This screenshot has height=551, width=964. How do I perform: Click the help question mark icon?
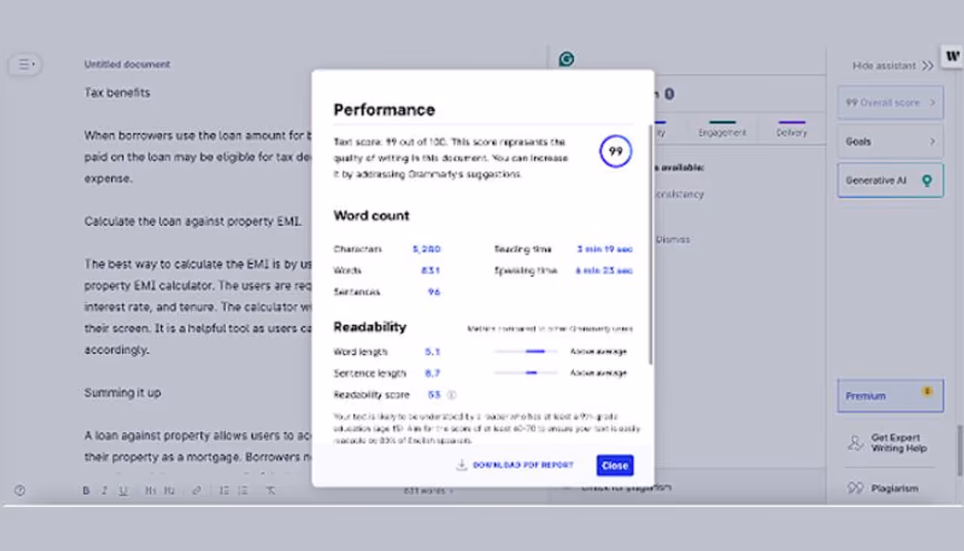pyautogui.click(x=20, y=491)
